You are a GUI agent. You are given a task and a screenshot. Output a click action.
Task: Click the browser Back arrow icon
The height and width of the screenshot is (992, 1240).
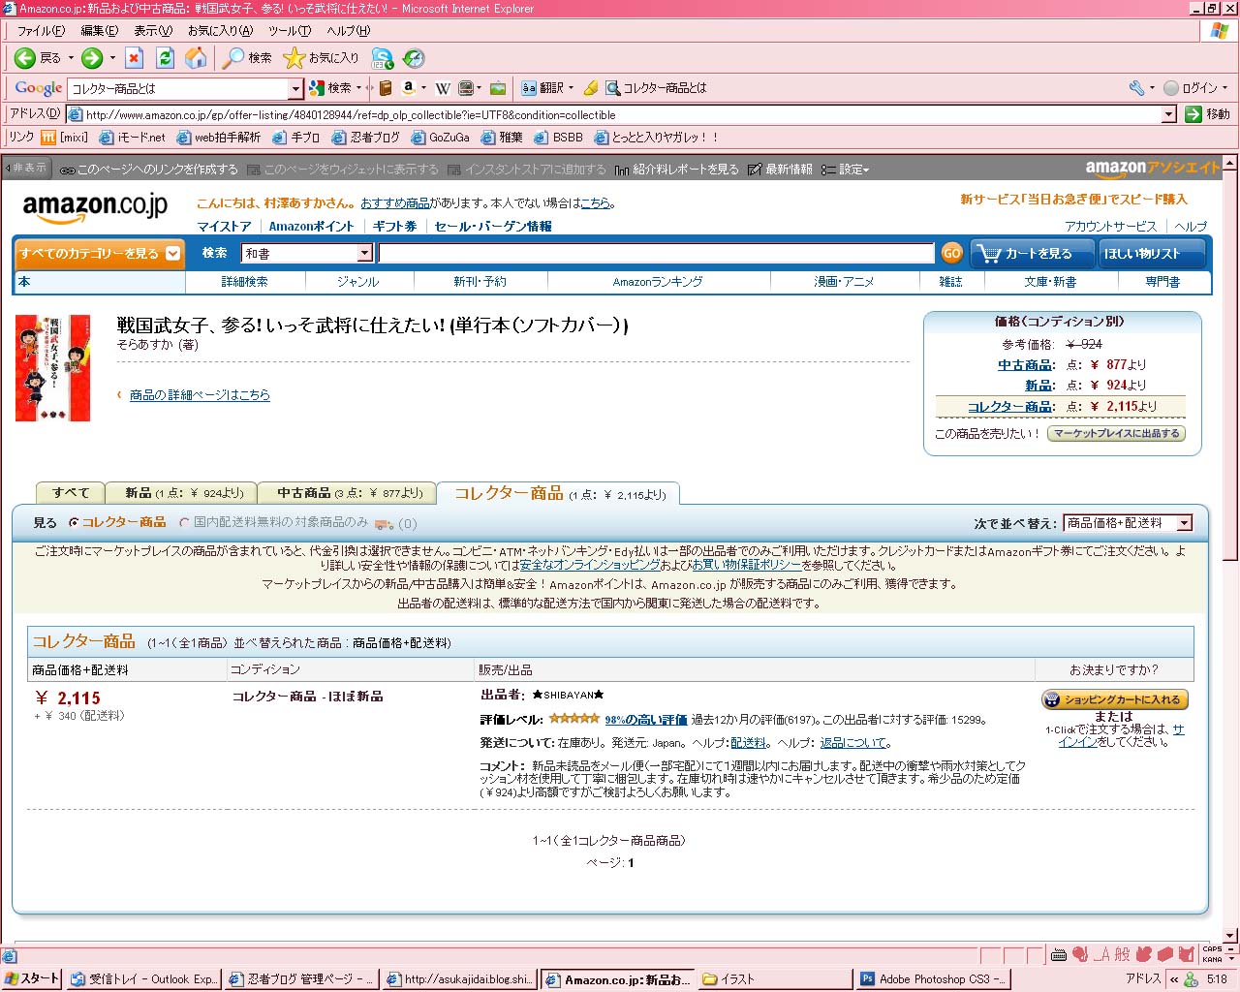[x=25, y=58]
